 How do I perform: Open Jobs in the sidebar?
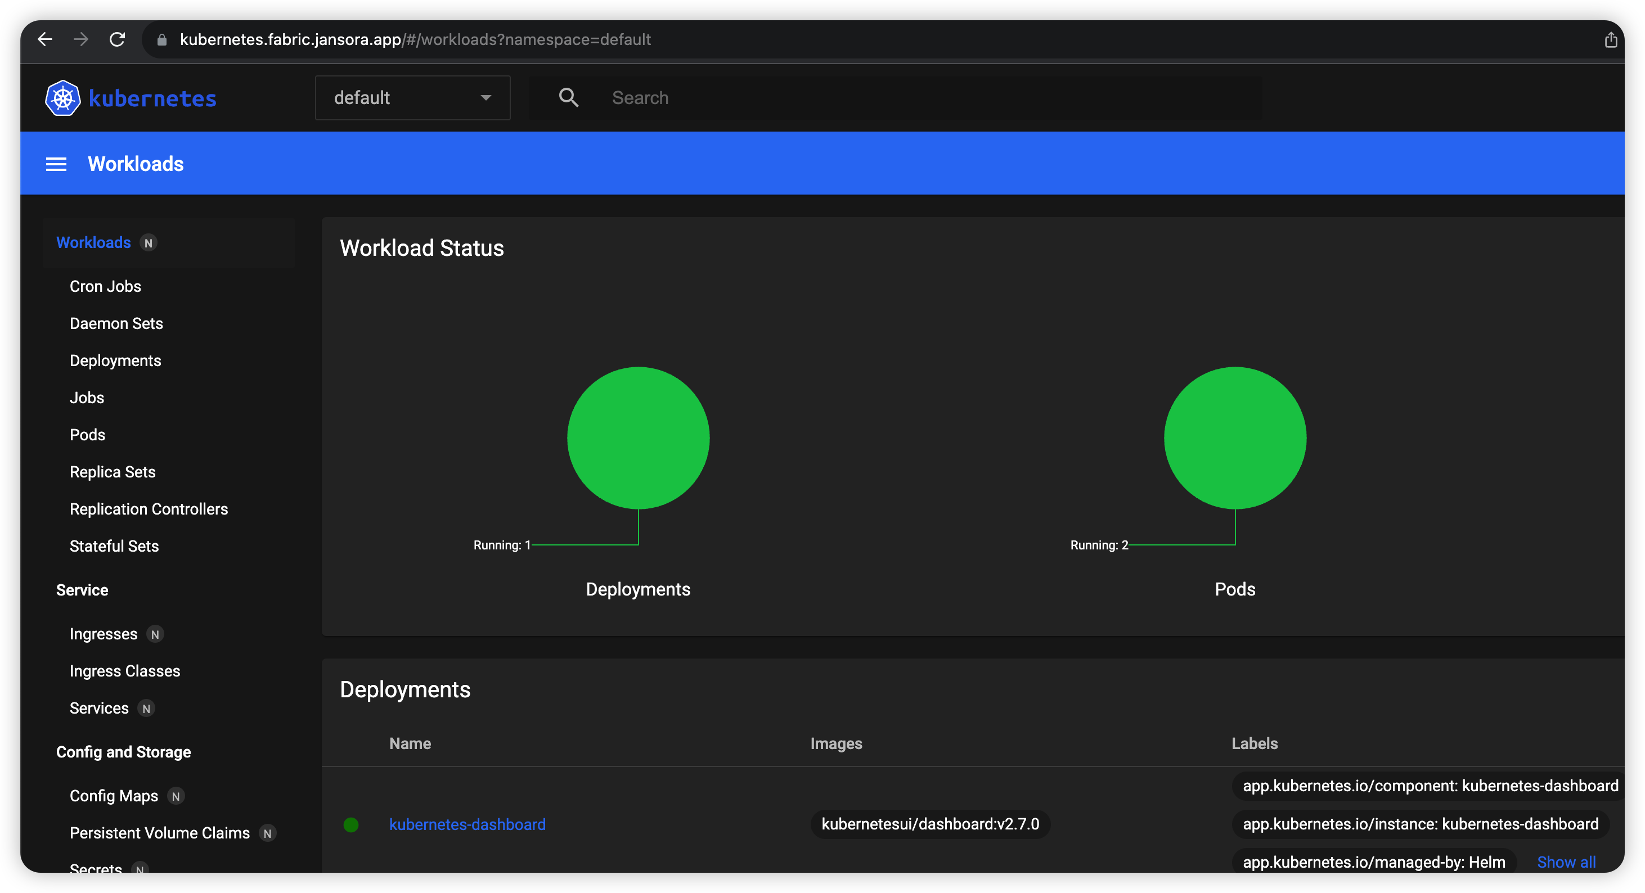tap(87, 398)
